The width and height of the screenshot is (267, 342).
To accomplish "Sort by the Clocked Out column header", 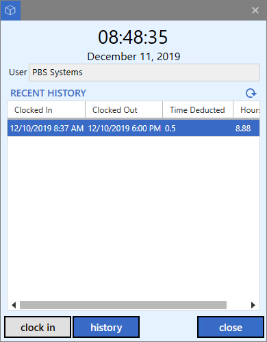I will point(124,110).
